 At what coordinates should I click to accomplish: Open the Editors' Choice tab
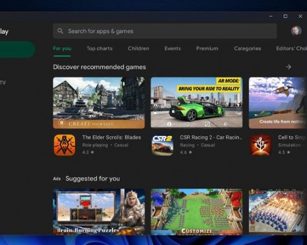292,48
